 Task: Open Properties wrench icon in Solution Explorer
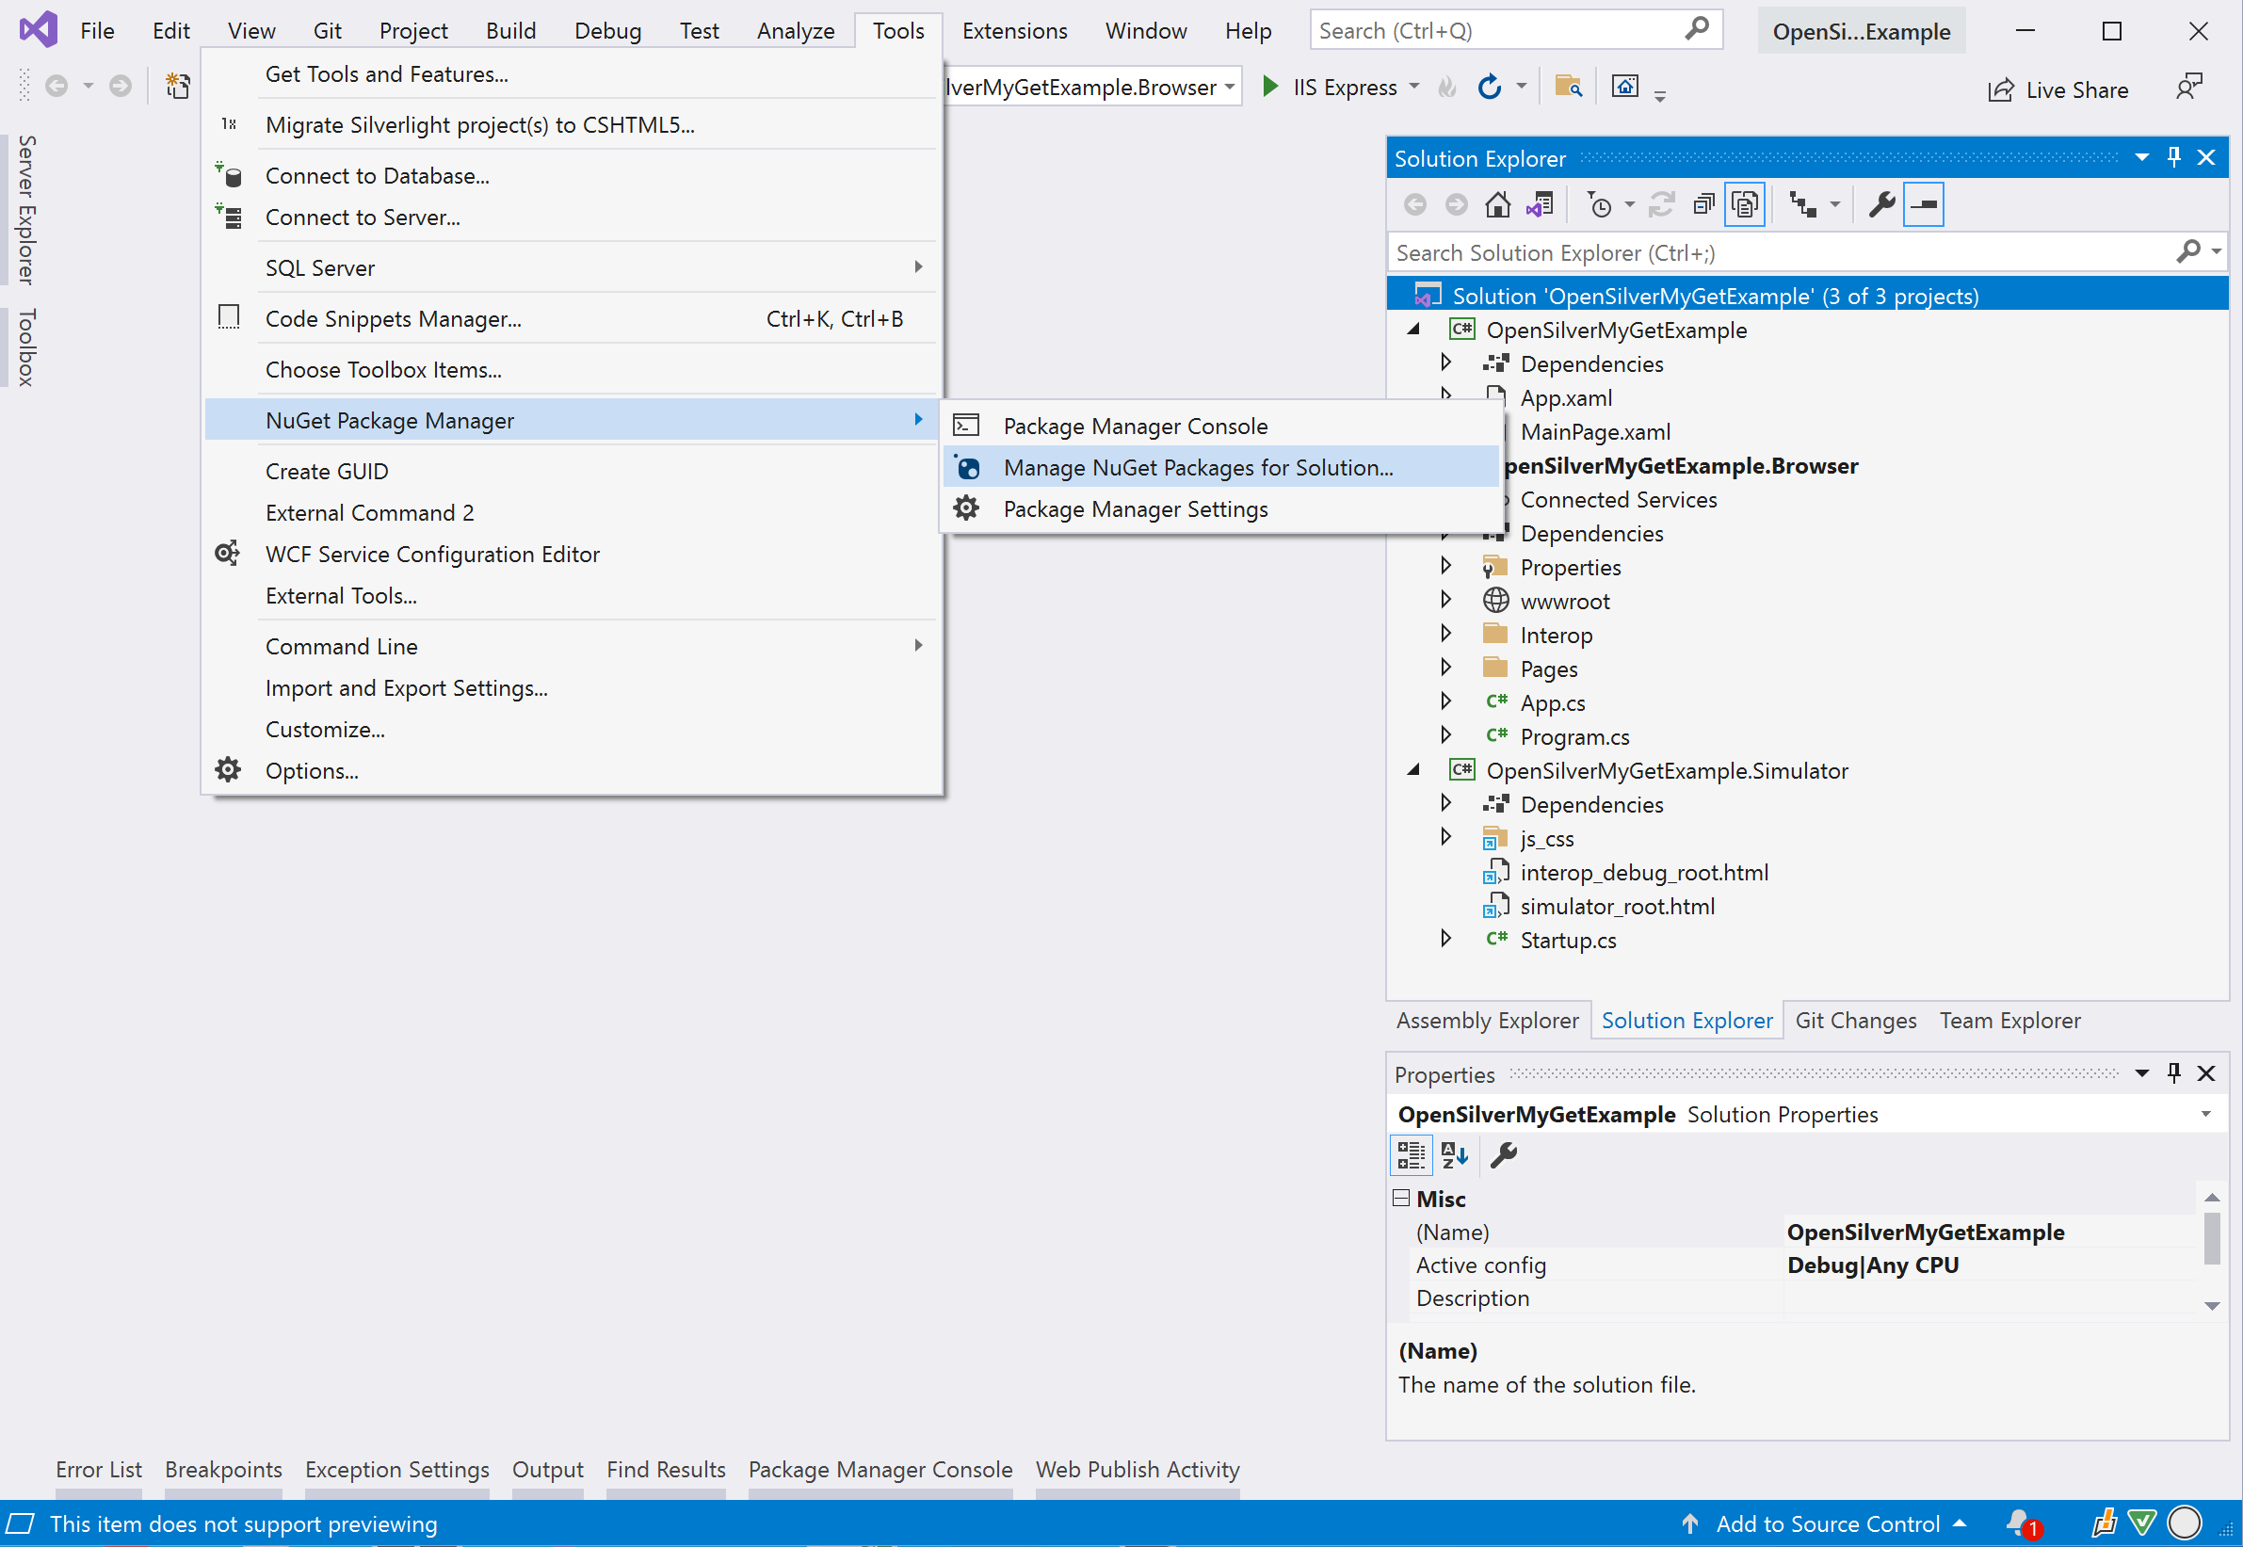[1881, 204]
